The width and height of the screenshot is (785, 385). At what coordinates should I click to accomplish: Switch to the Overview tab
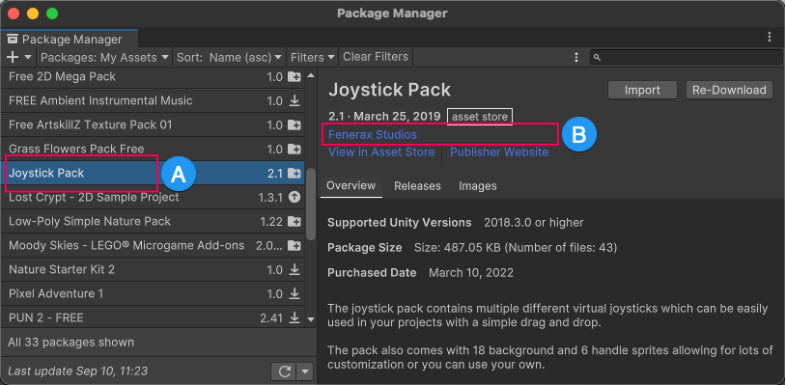350,186
